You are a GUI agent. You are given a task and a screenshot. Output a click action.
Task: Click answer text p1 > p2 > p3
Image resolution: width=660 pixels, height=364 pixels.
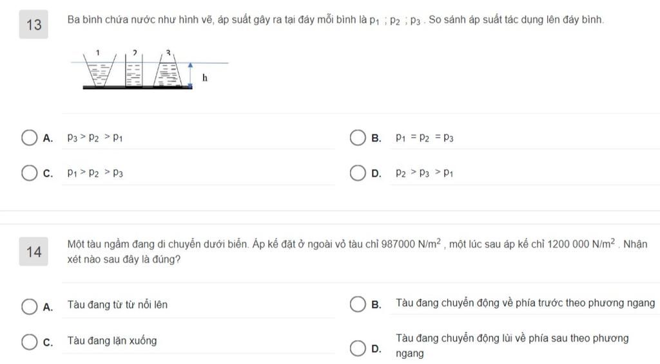(x=95, y=172)
